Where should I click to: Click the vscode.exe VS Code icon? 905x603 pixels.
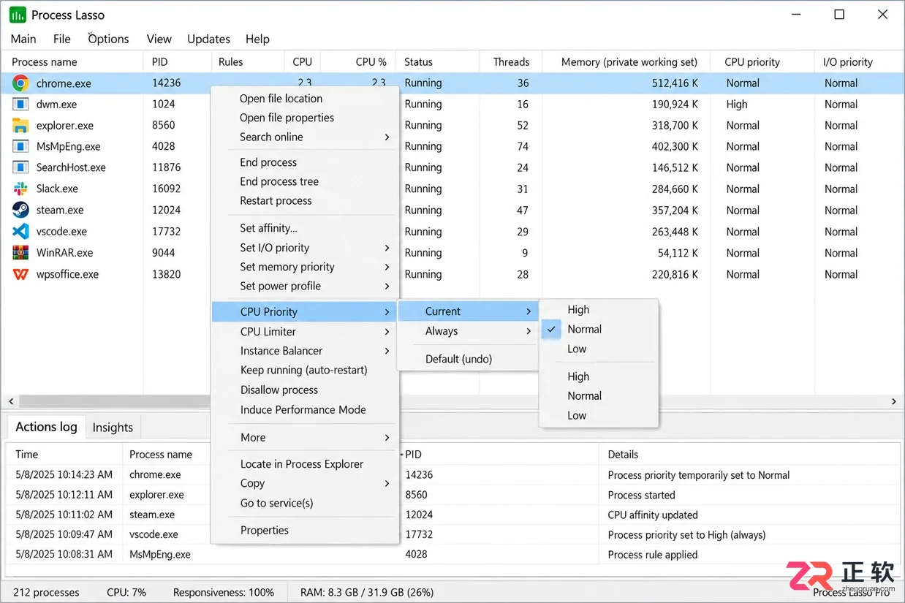(x=20, y=232)
